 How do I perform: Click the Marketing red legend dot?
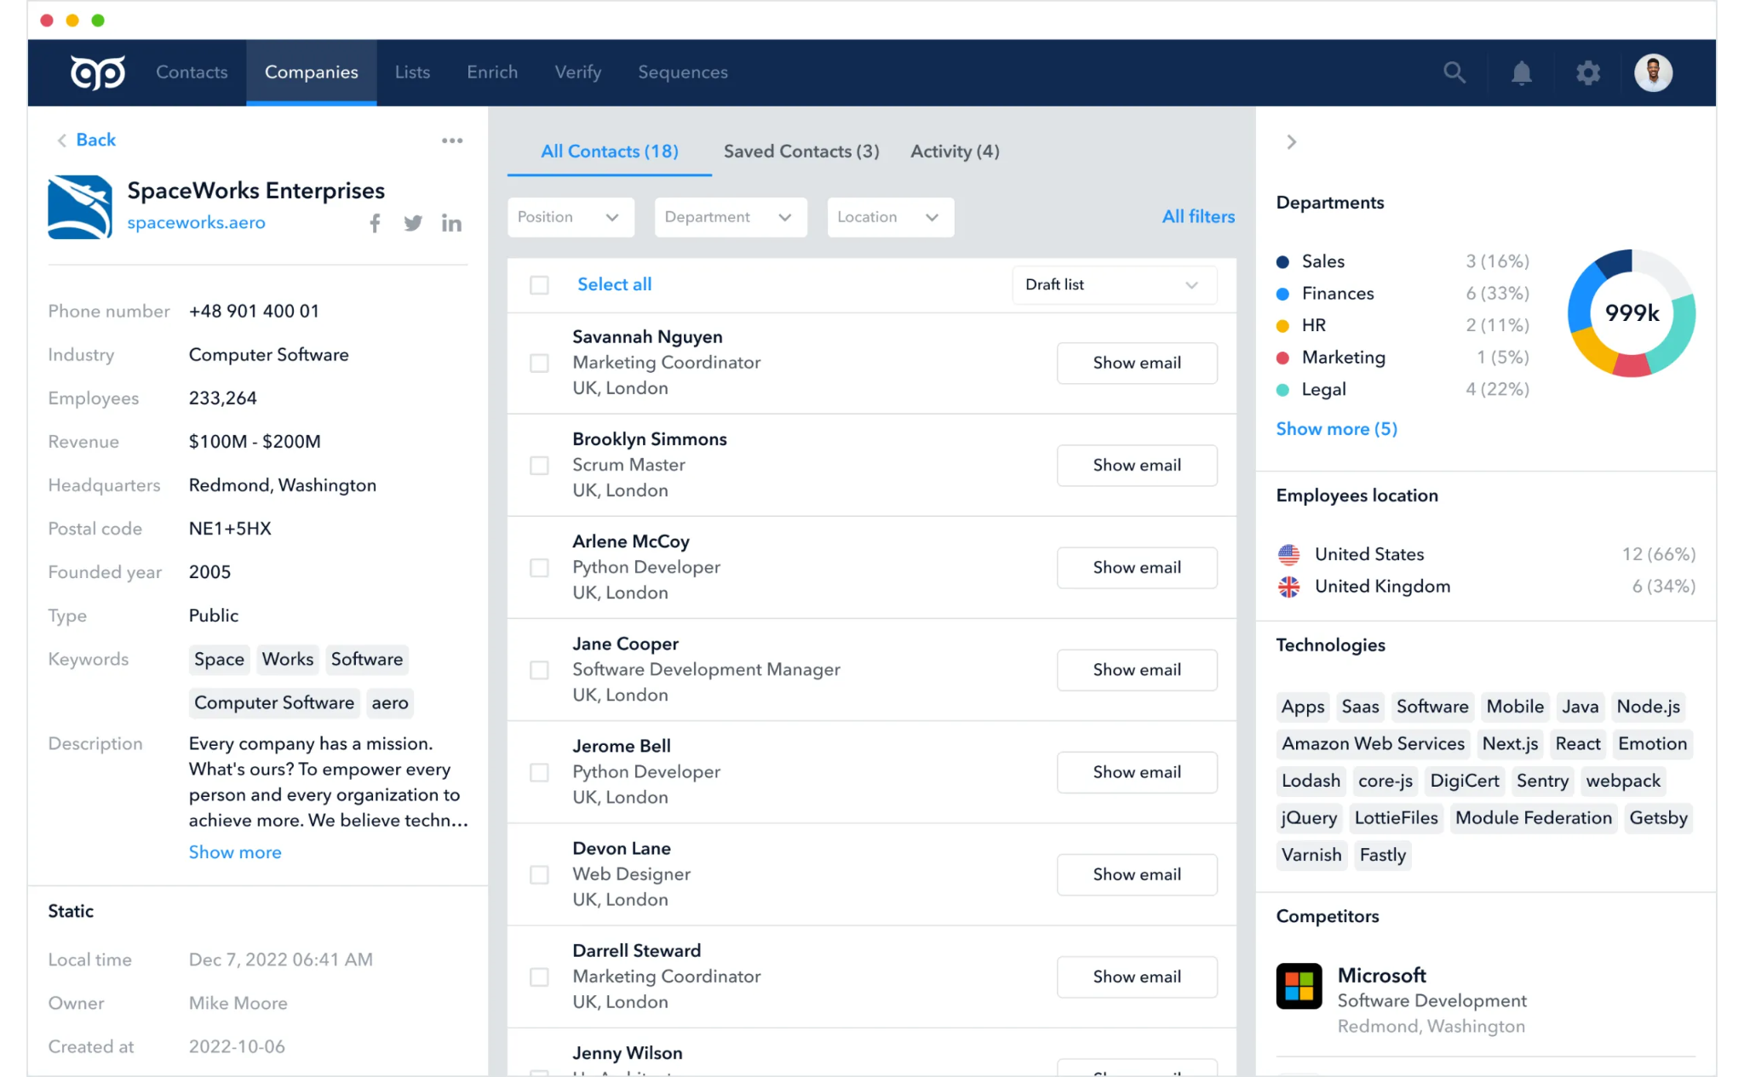point(1282,358)
